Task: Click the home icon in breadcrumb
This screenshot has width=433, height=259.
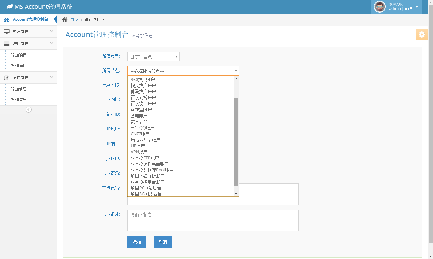Action: 65,20
